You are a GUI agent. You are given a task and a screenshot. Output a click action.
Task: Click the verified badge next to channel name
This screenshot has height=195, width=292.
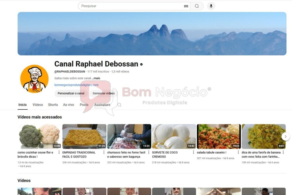[141, 64]
